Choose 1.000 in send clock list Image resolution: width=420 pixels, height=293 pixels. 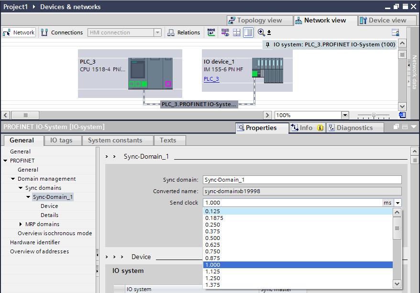point(298,265)
